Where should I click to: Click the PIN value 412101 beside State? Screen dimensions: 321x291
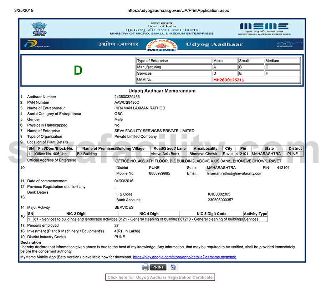[x=283, y=168]
